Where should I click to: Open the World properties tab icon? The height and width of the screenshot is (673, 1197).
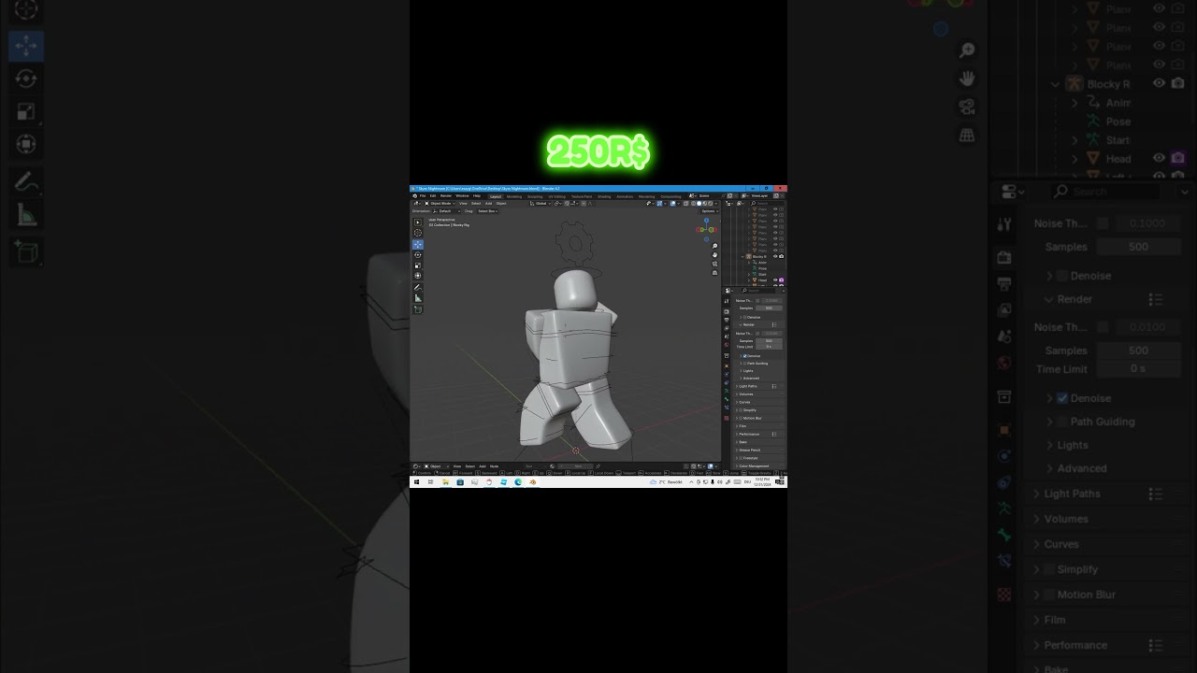[x=727, y=345]
